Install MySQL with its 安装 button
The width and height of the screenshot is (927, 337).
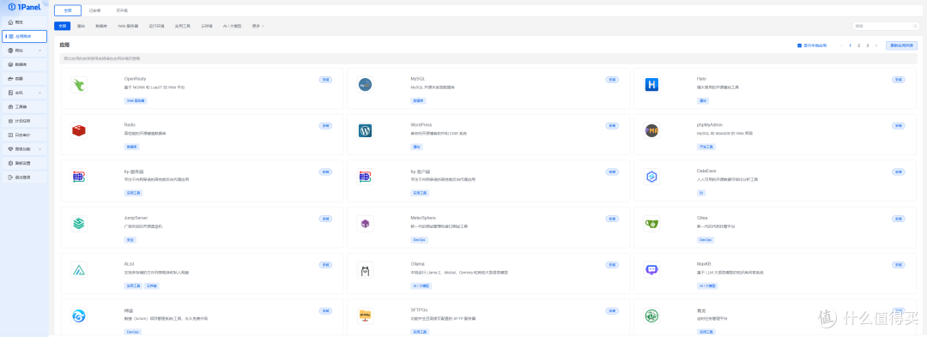pos(612,80)
